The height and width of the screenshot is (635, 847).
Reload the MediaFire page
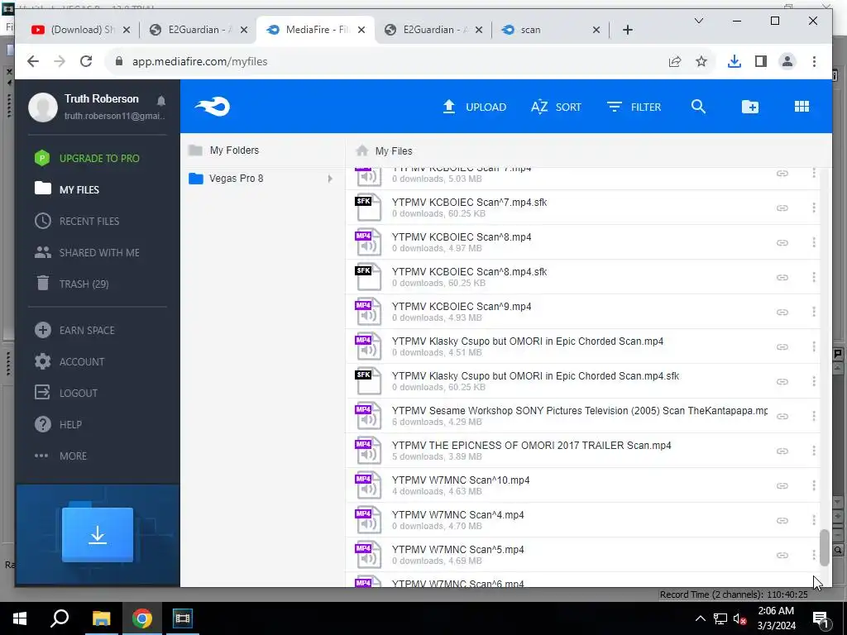point(86,61)
